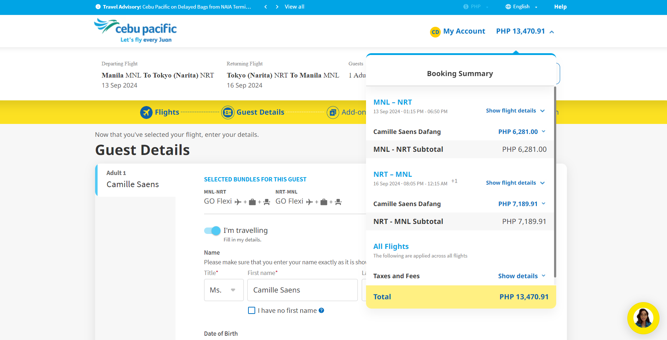Screen dimensions: 667x340
Task: Go to previous travel advisory arrow
Action: (x=266, y=7)
